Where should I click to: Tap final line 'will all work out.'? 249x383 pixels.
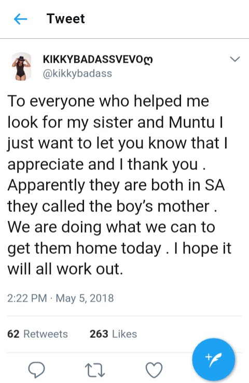[x=65, y=269]
